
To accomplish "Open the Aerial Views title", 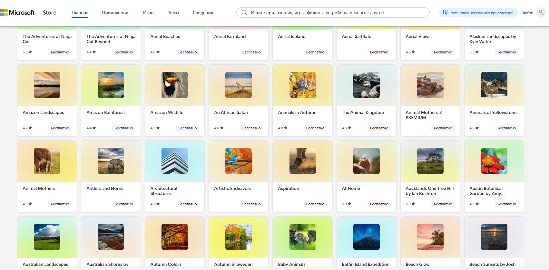I will click(418, 36).
